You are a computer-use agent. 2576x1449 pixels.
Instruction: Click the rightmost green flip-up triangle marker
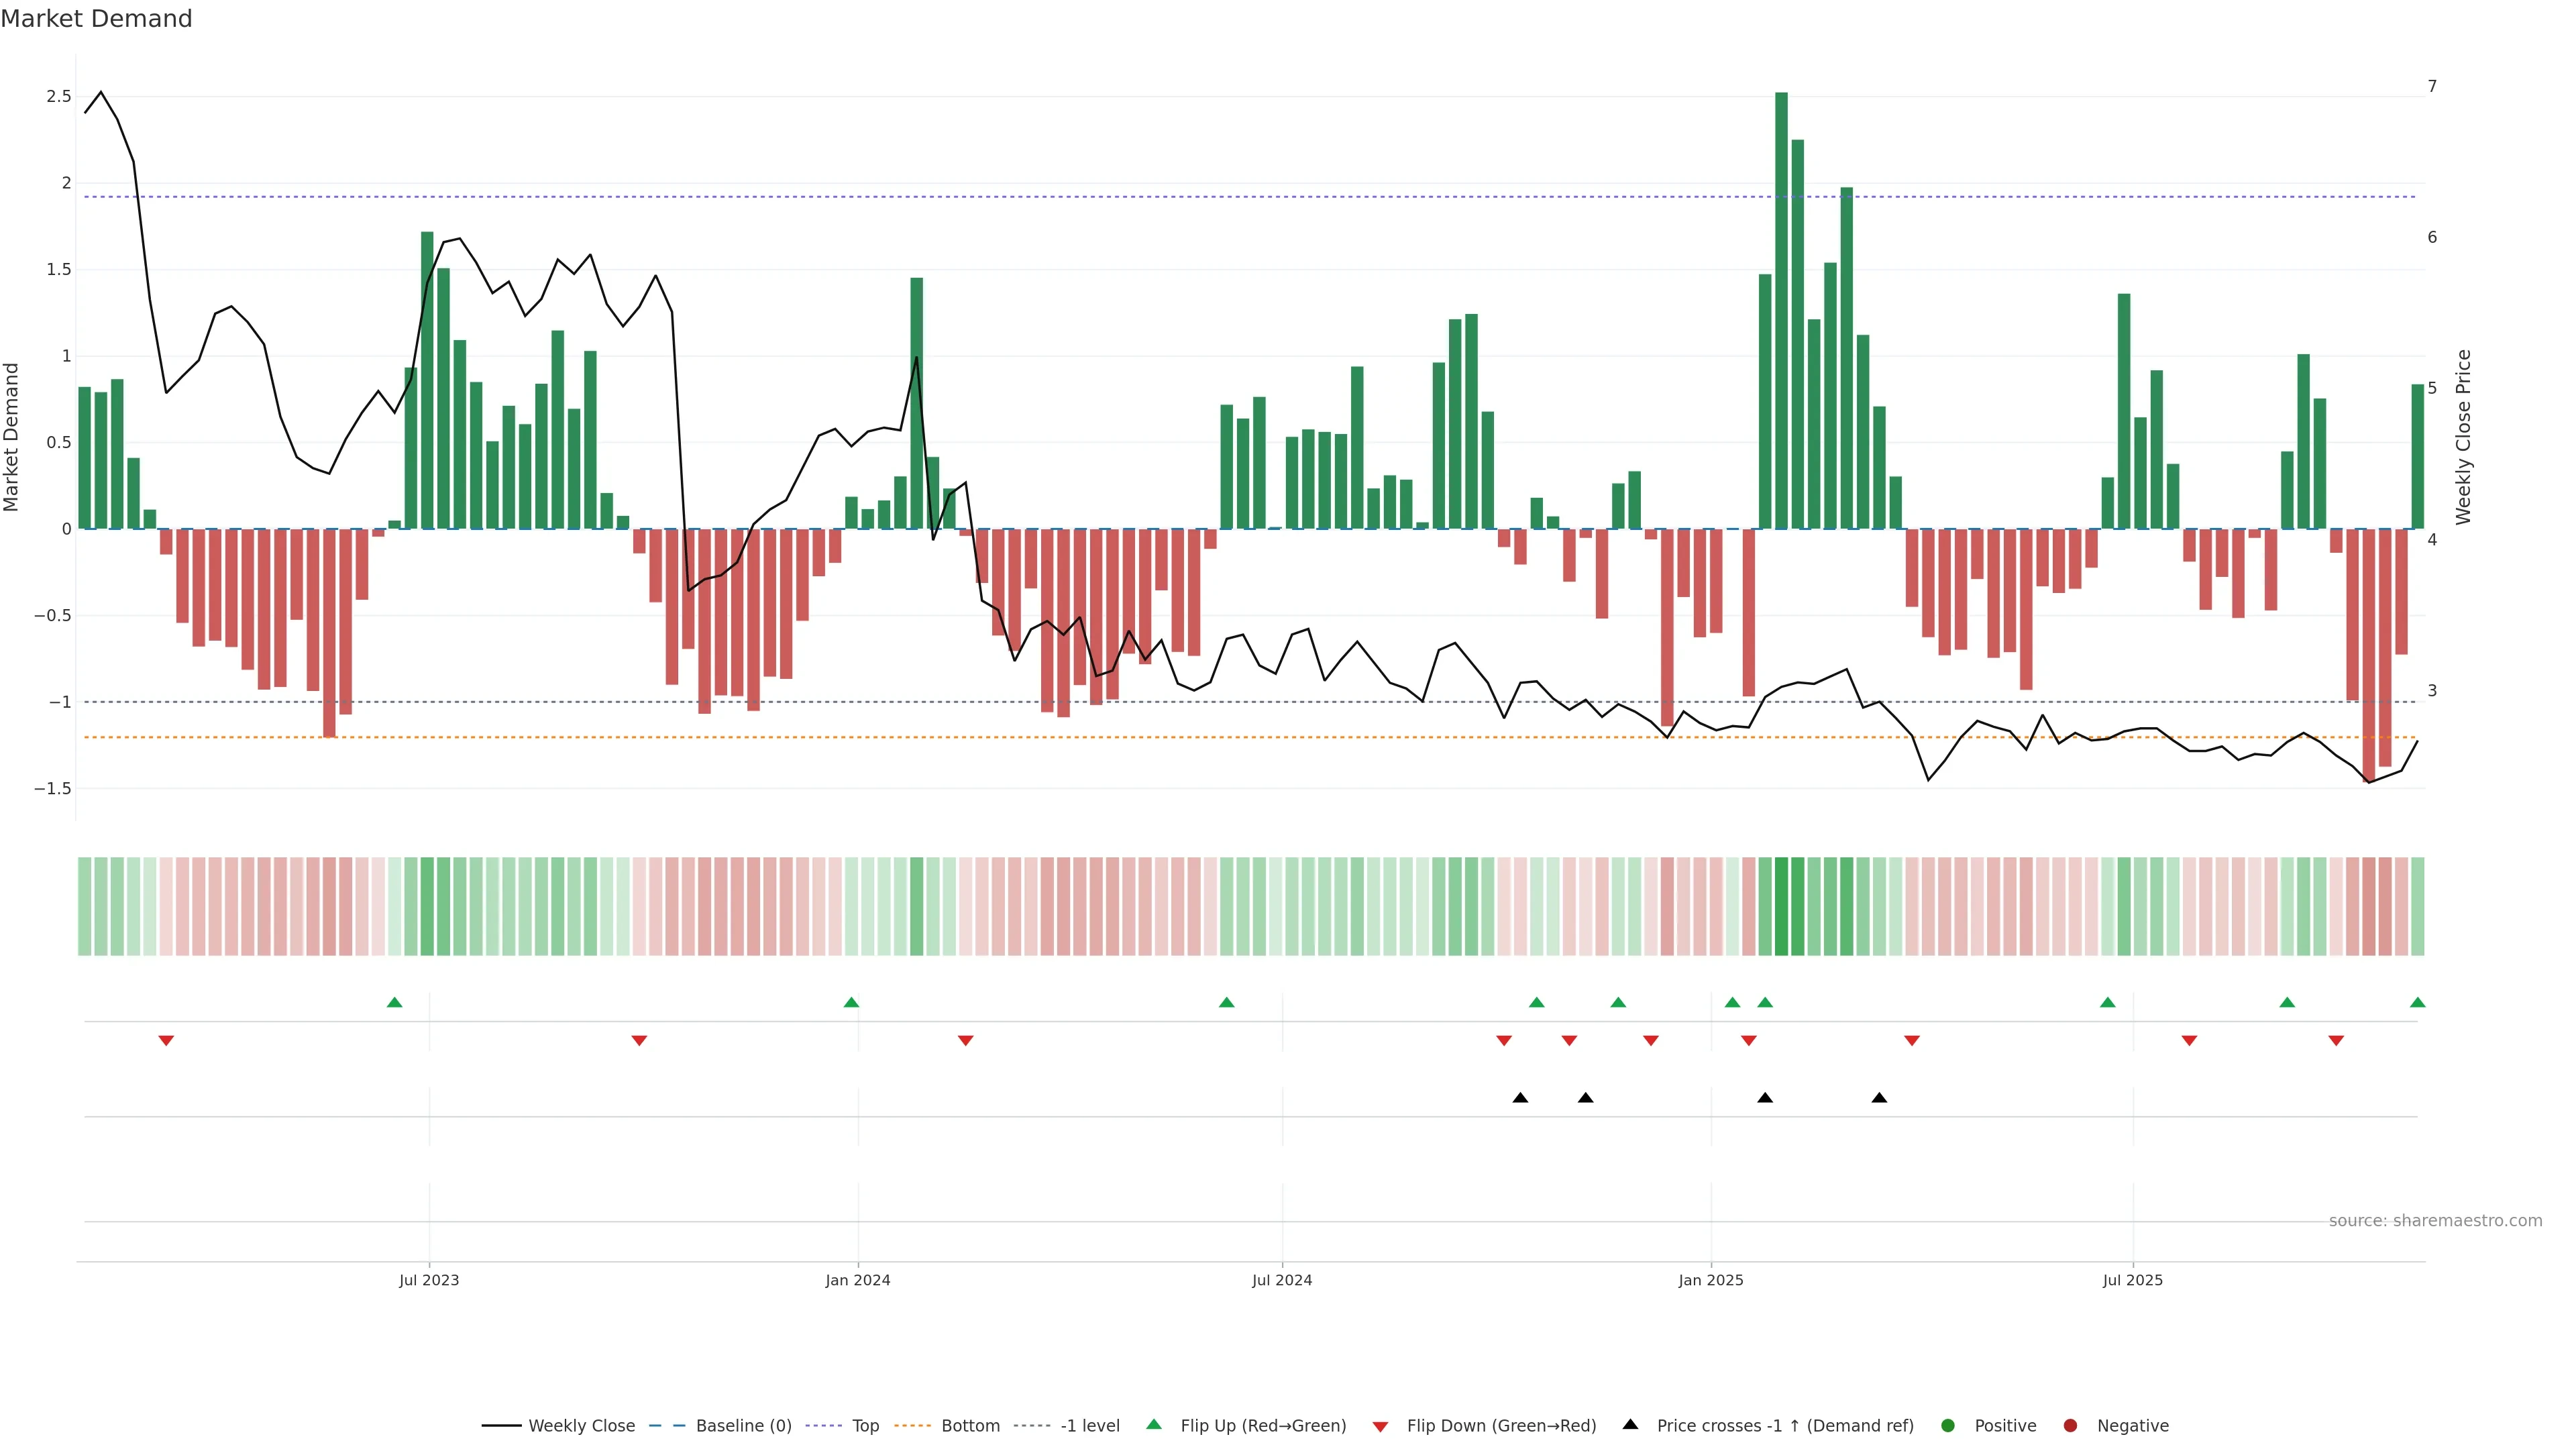(2417, 1002)
